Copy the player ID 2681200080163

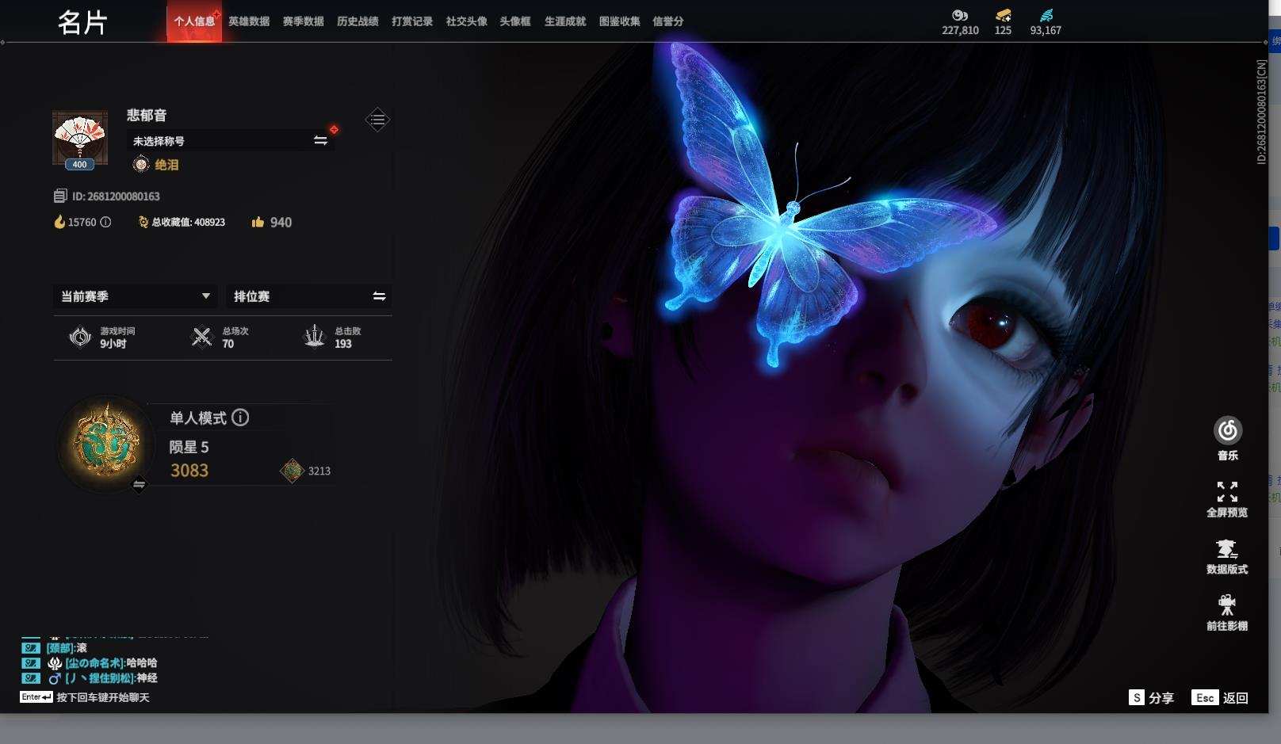[x=60, y=196]
